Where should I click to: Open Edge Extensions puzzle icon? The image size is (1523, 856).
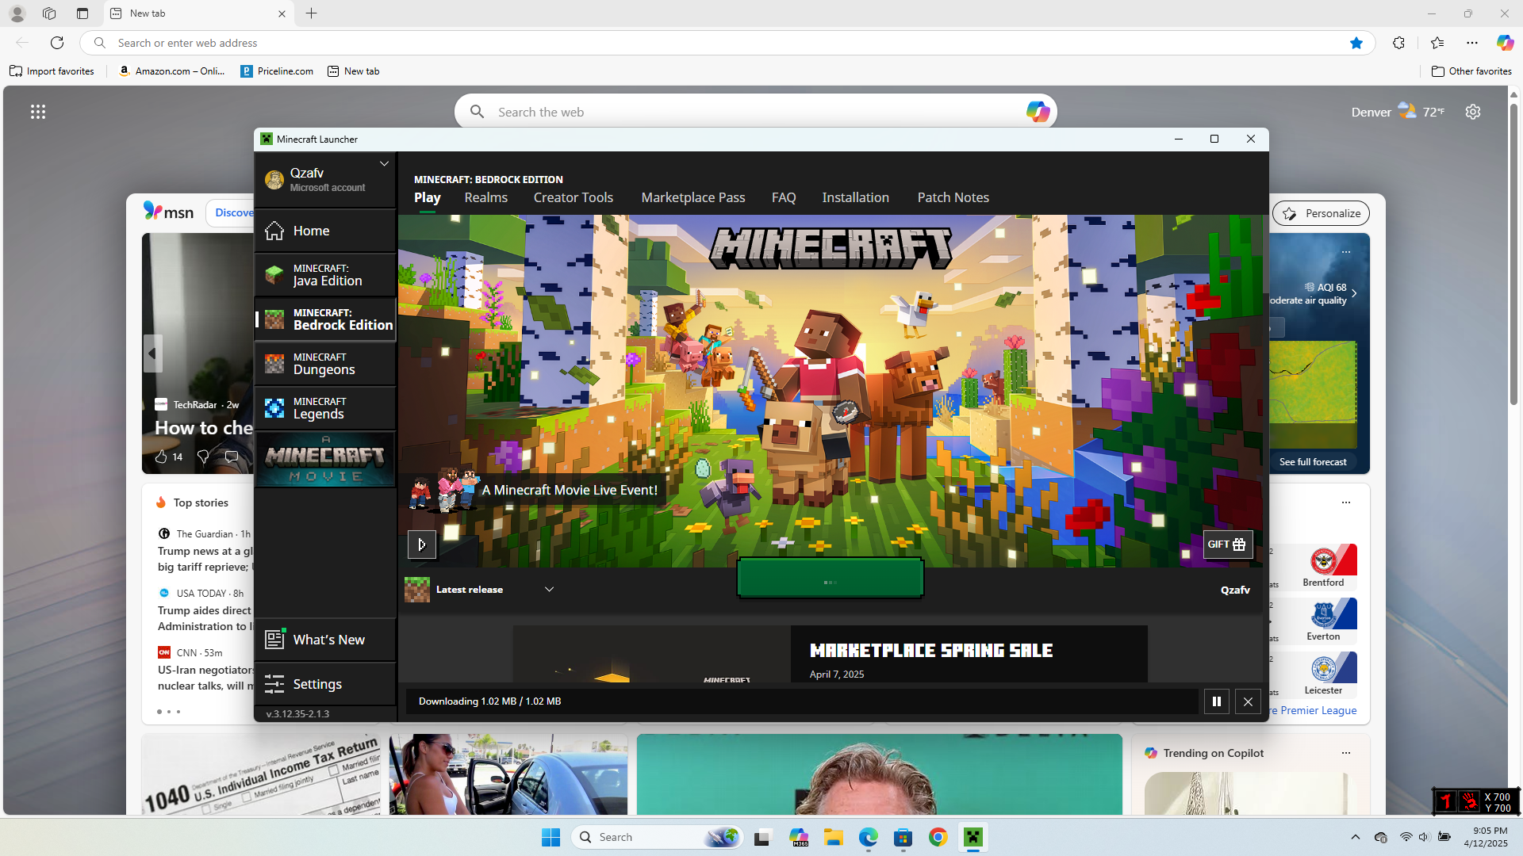(1398, 43)
